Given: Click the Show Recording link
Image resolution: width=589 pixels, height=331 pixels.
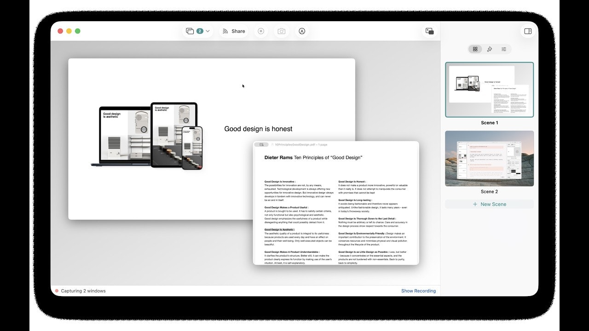Looking at the screenshot, I should coord(418,291).
